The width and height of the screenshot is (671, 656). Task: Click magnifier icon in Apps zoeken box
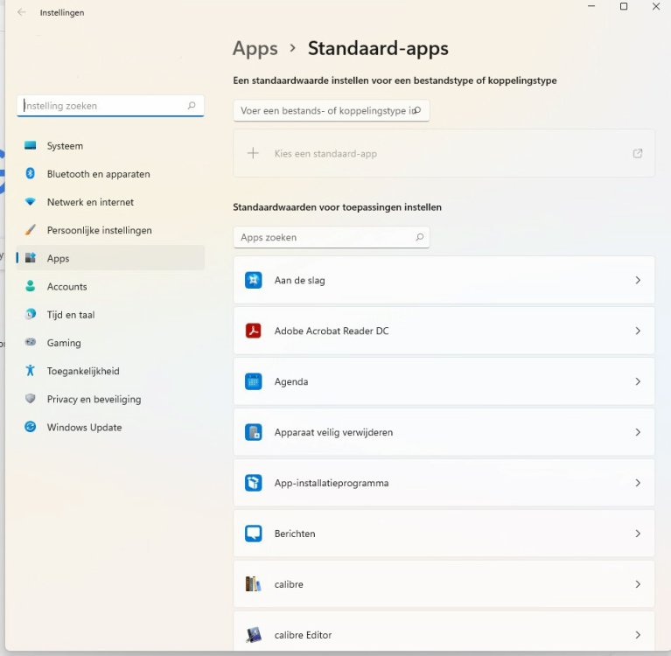pos(420,237)
